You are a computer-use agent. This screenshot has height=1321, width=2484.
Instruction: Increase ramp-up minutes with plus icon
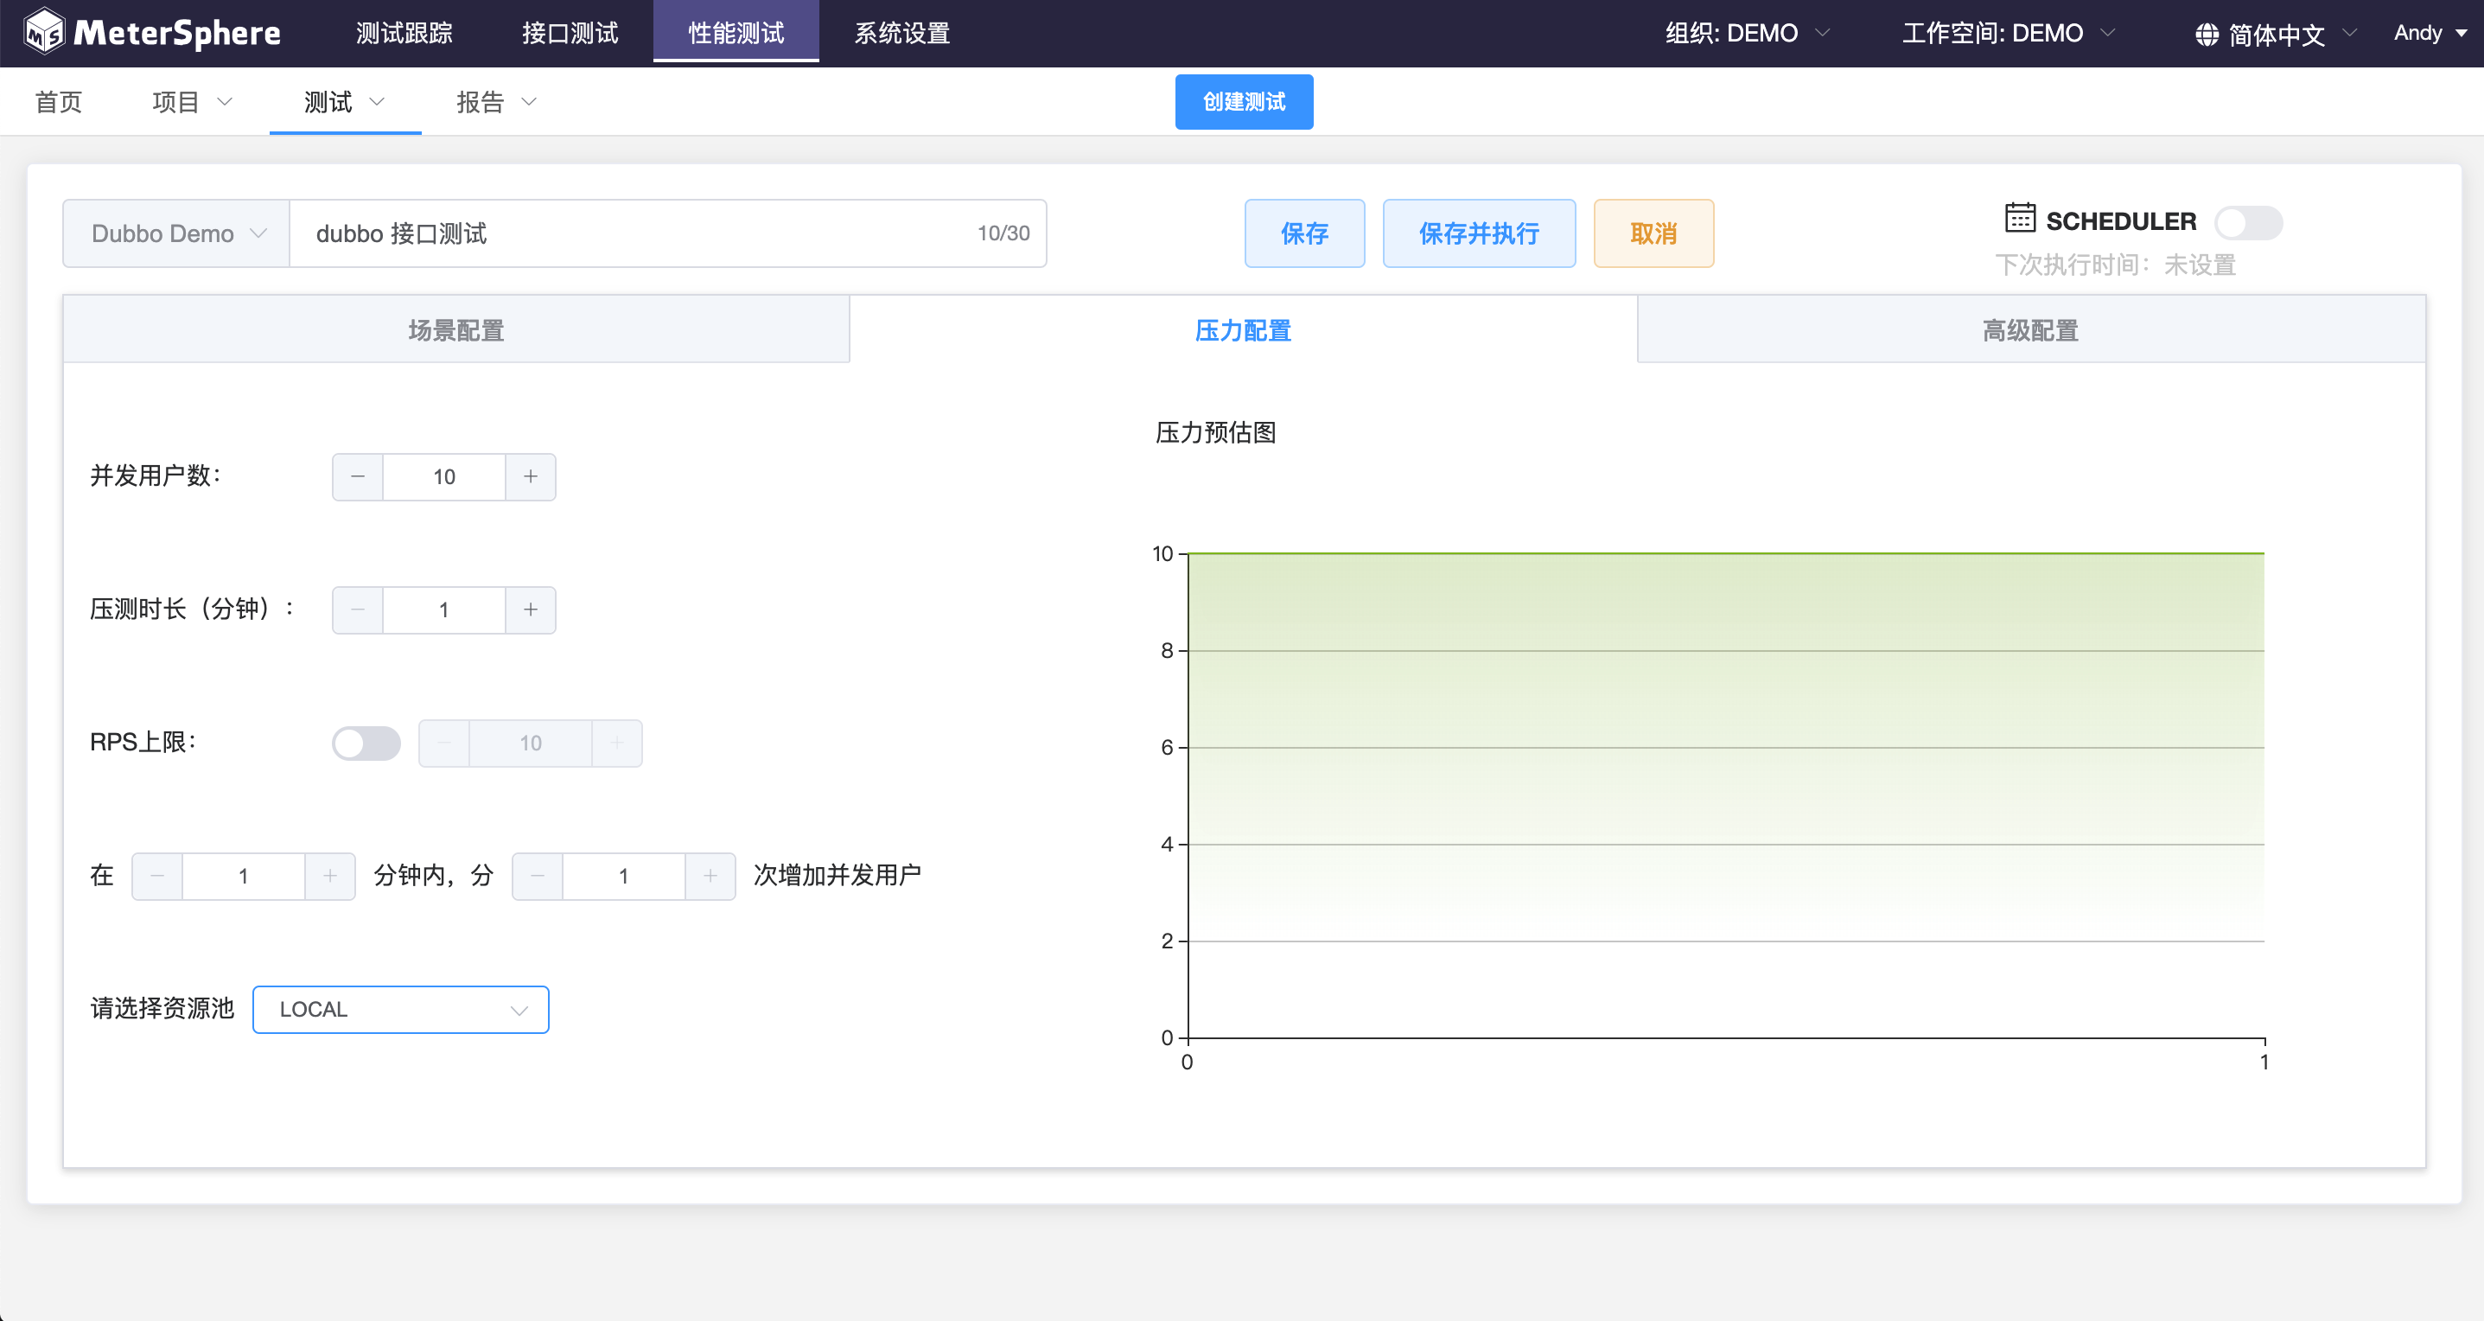[330, 876]
